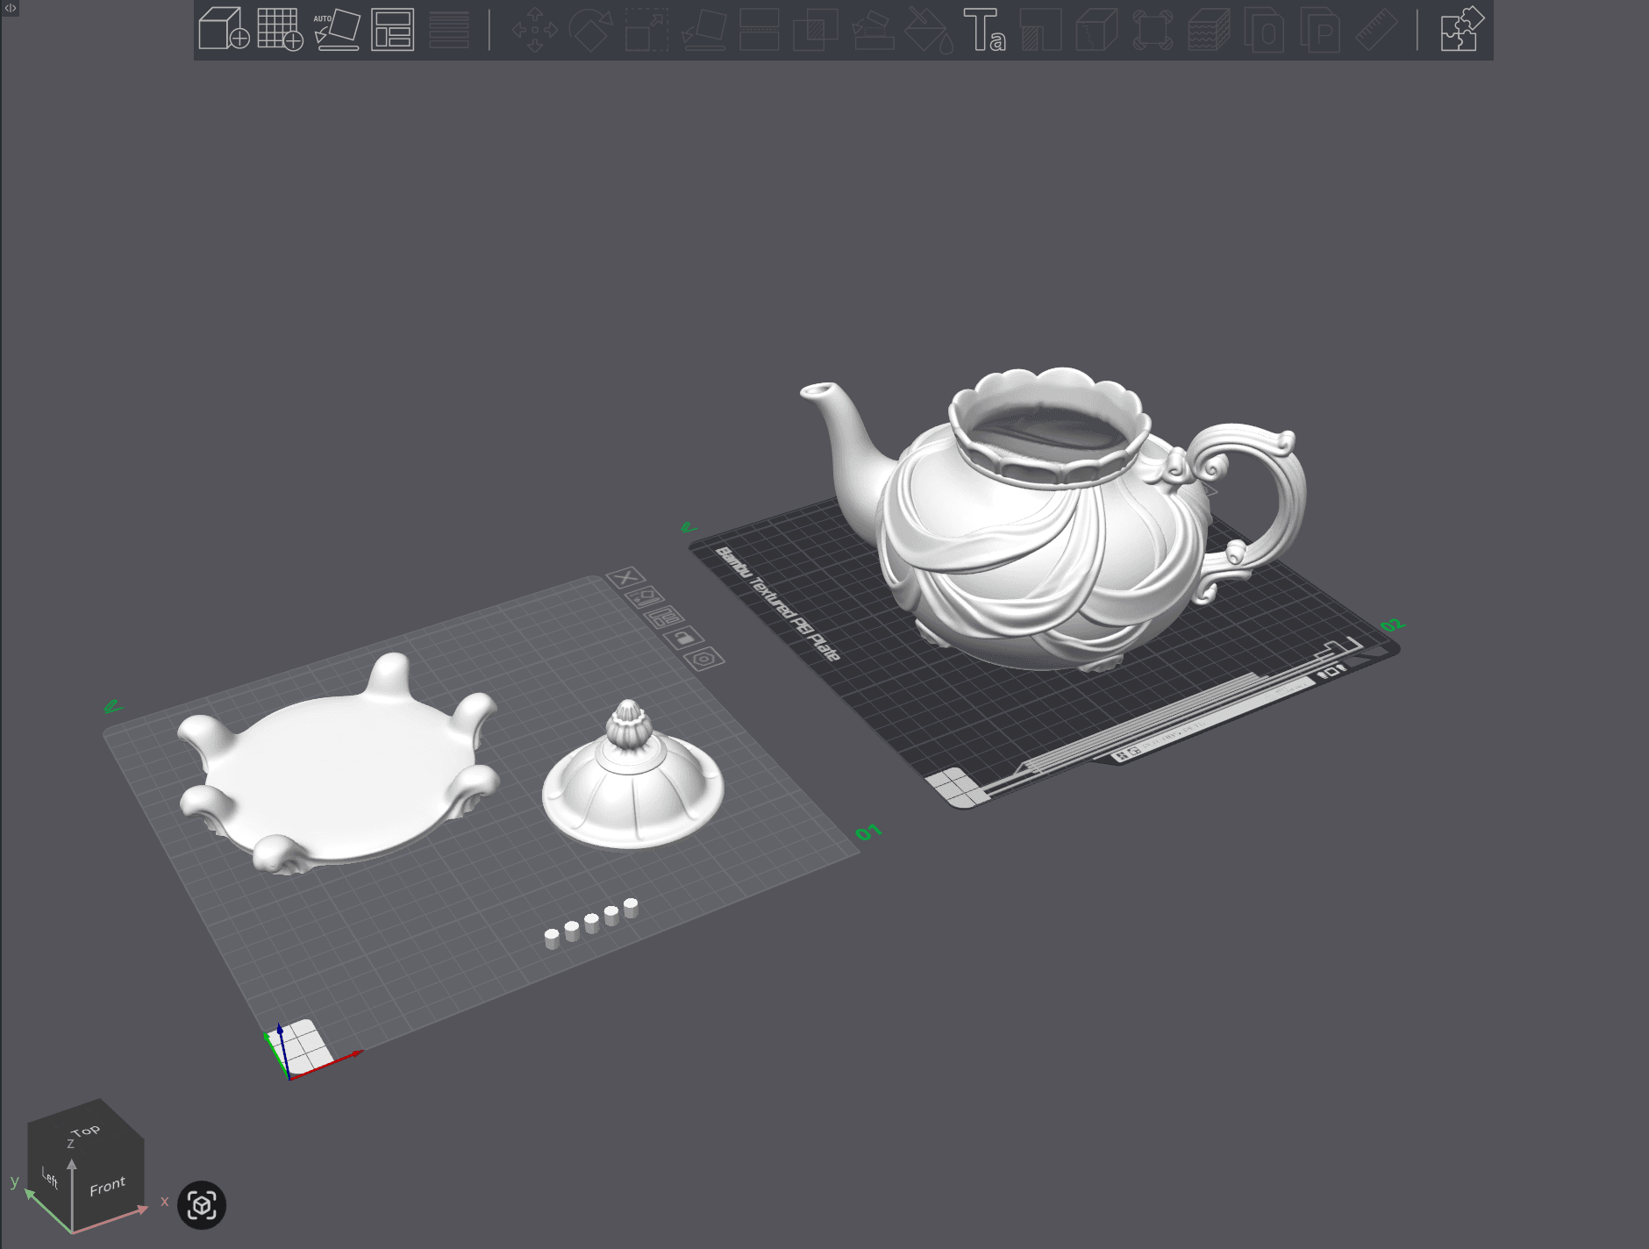Screen dimensions: 1649x1249
Task: Auto orient objects on plate 01
Action: coord(645,597)
